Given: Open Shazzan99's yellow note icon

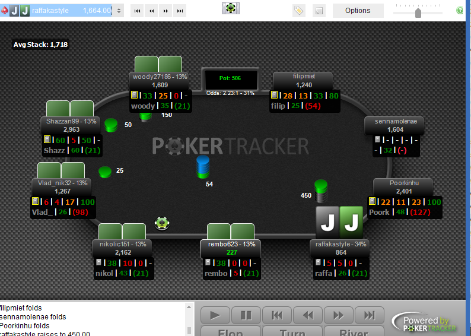Looking at the screenshot, I should tap(47, 140).
